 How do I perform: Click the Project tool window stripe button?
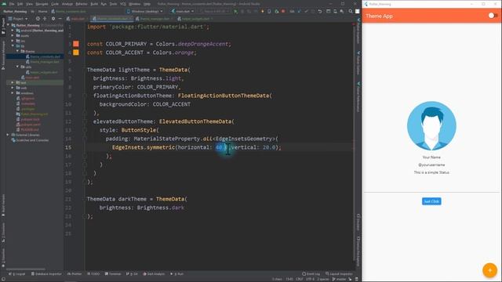[x=3, y=26]
